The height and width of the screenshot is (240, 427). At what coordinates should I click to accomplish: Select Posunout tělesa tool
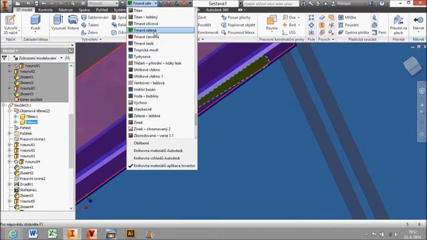point(238,33)
